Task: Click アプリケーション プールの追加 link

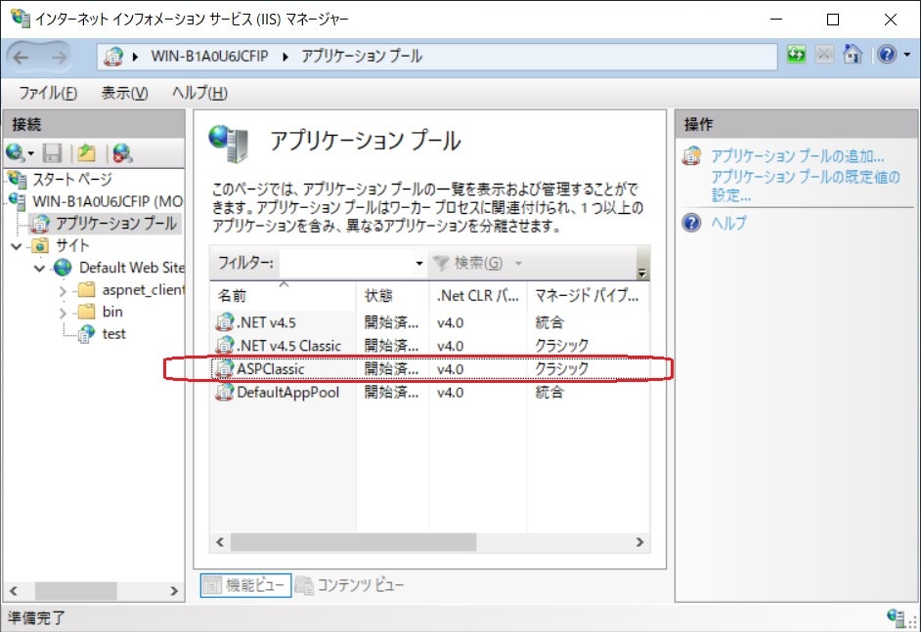Action: point(797,156)
